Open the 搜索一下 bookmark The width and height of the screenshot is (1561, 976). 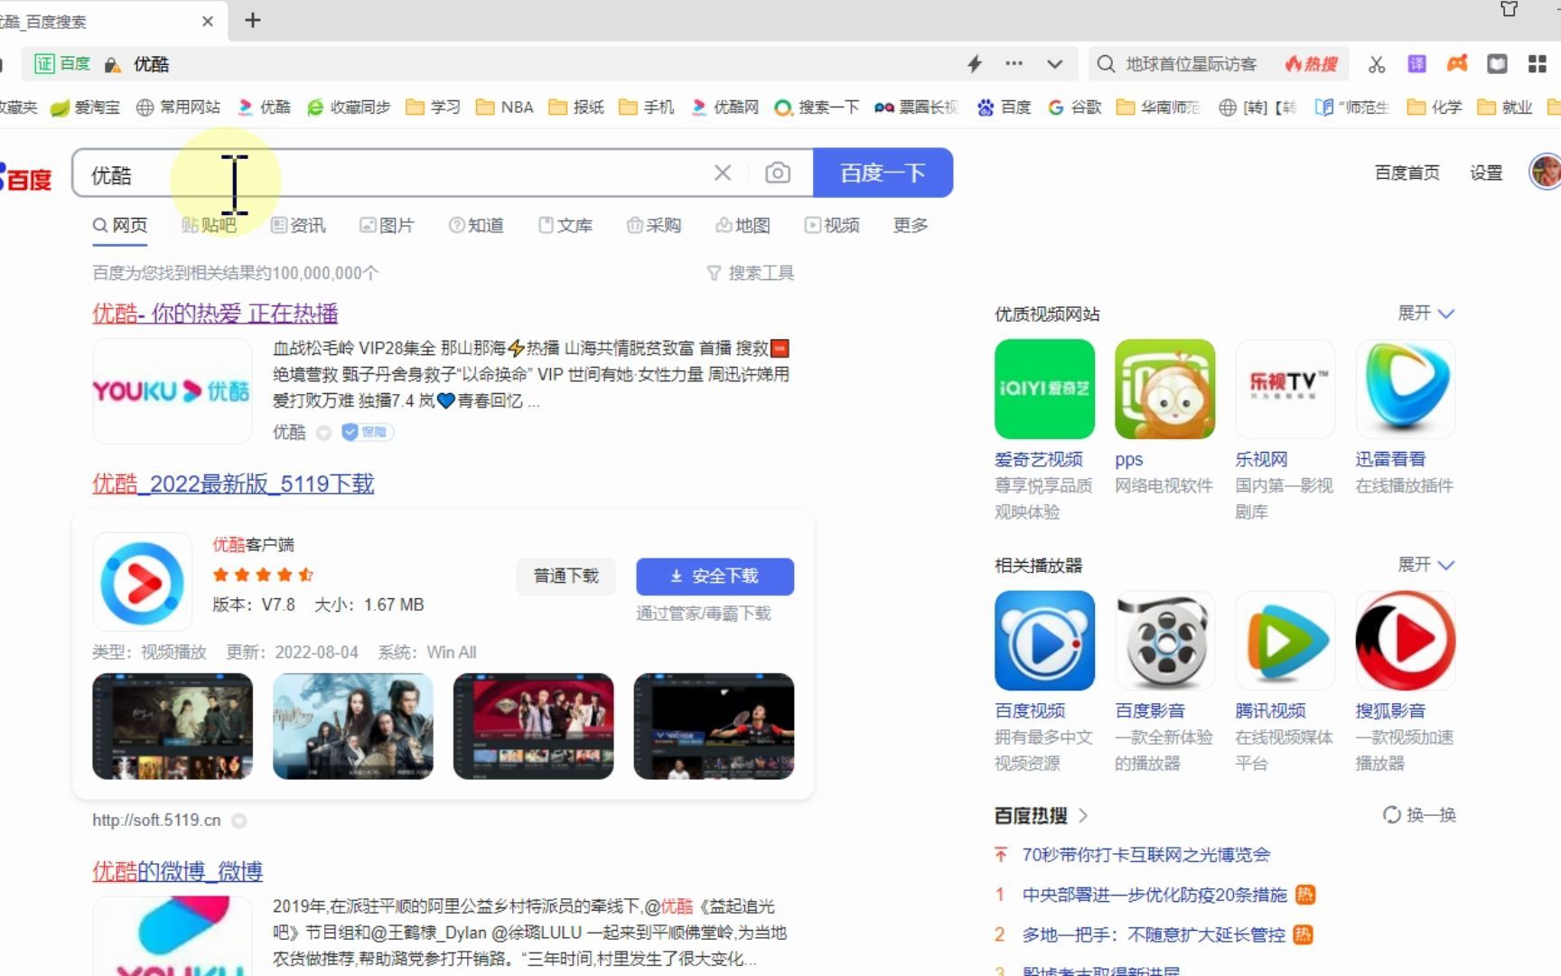point(817,107)
